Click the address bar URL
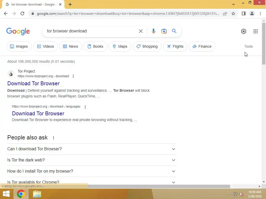Screen dimensions: 266x199 pyautogui.click(x=128, y=13)
